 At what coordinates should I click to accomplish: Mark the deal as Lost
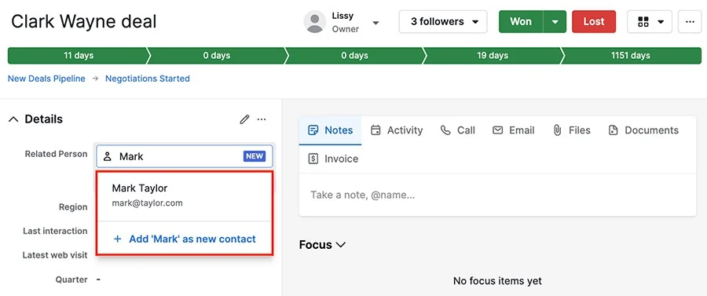(594, 22)
